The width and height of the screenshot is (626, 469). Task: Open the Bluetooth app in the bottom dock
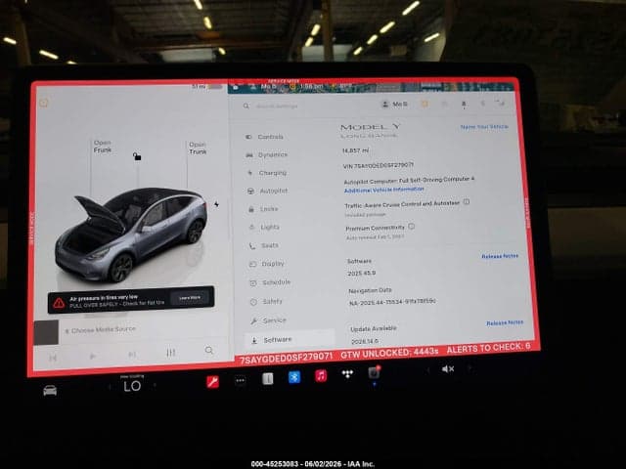294,377
